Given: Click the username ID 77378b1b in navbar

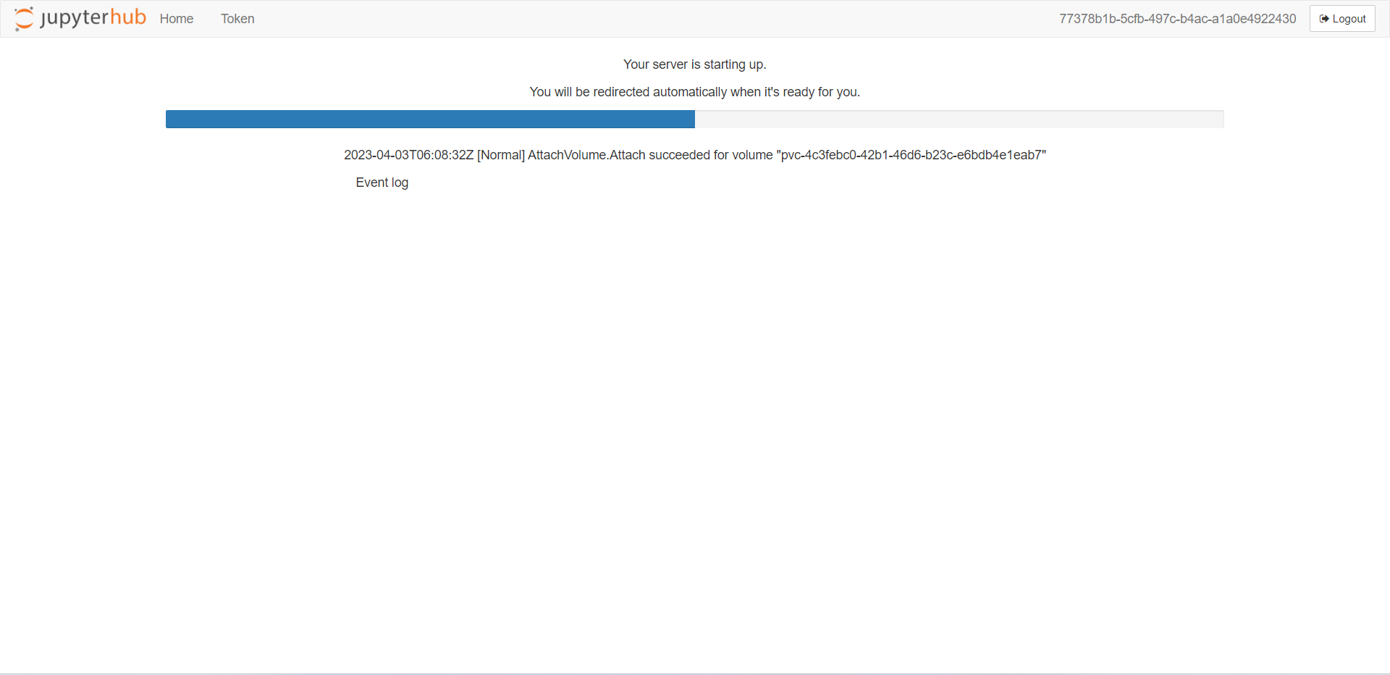Looking at the screenshot, I should [x=1177, y=19].
